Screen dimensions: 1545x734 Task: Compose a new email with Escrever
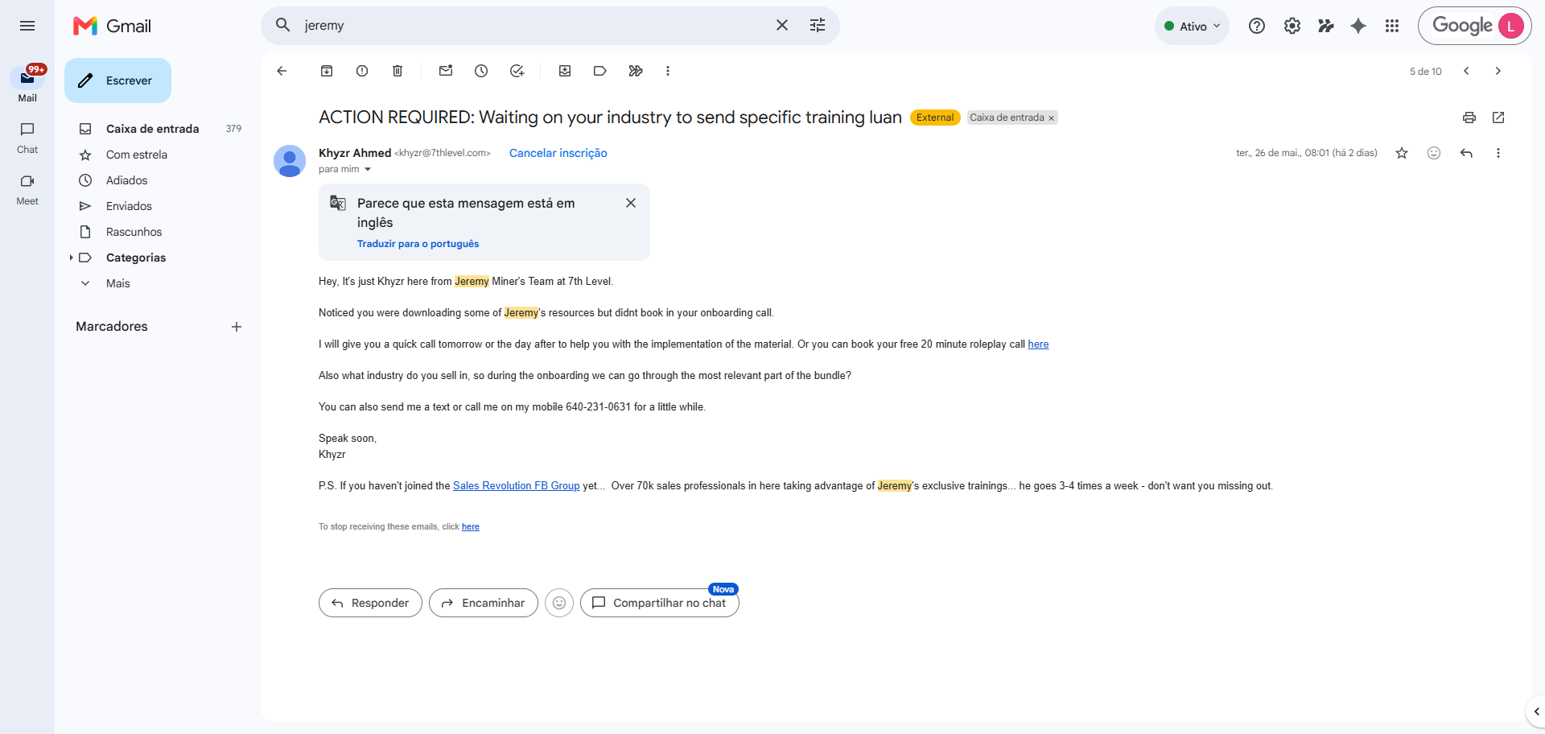point(117,80)
